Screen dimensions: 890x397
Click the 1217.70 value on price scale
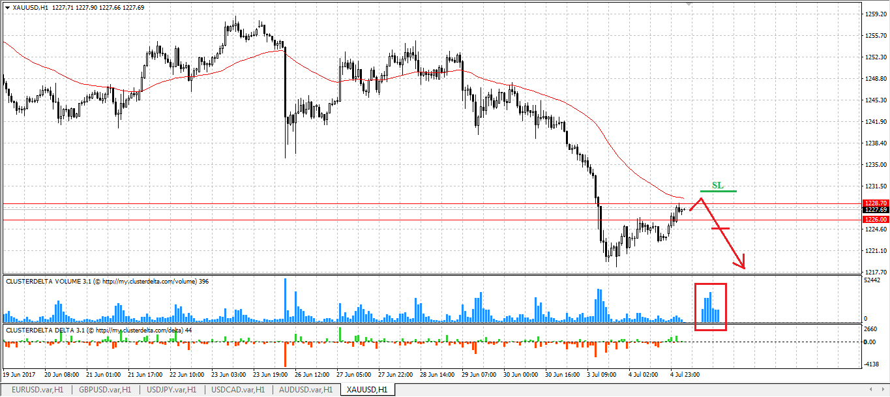[876, 272]
